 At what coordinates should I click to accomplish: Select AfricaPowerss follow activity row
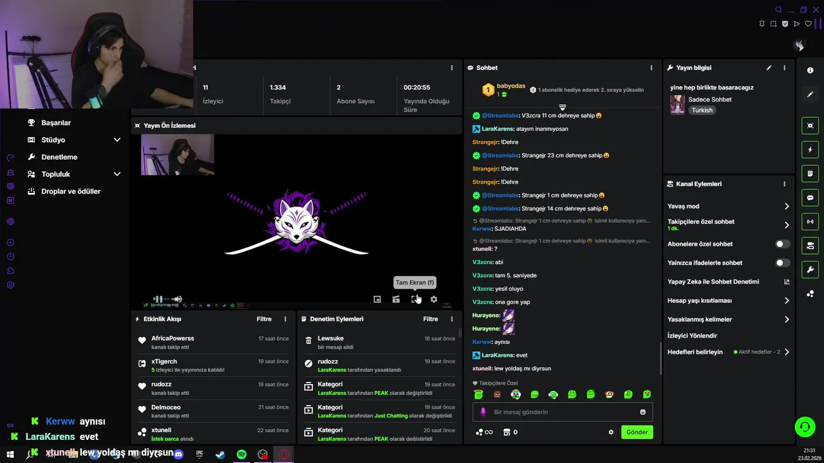pos(212,342)
